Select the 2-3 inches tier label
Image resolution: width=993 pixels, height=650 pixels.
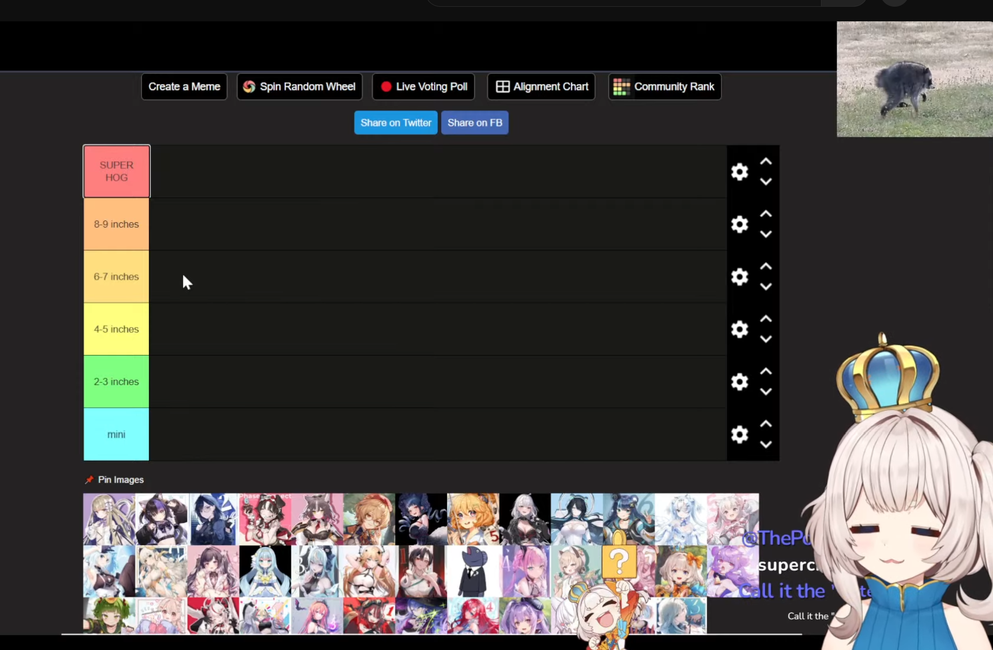pyautogui.click(x=116, y=382)
